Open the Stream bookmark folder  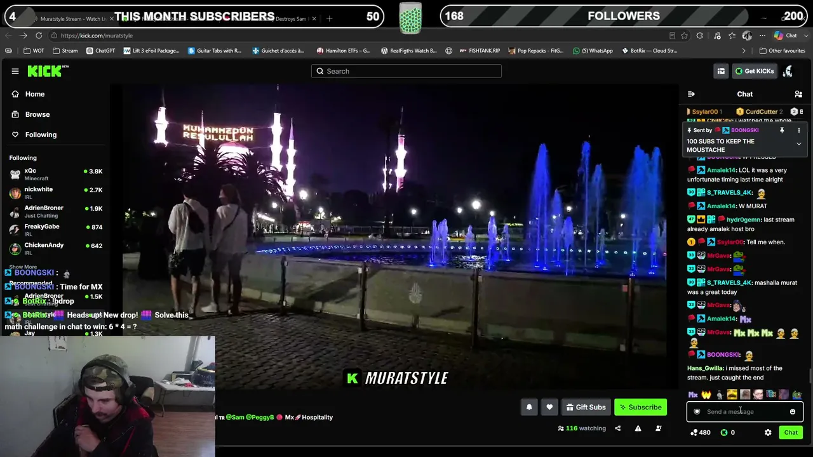(x=65, y=51)
